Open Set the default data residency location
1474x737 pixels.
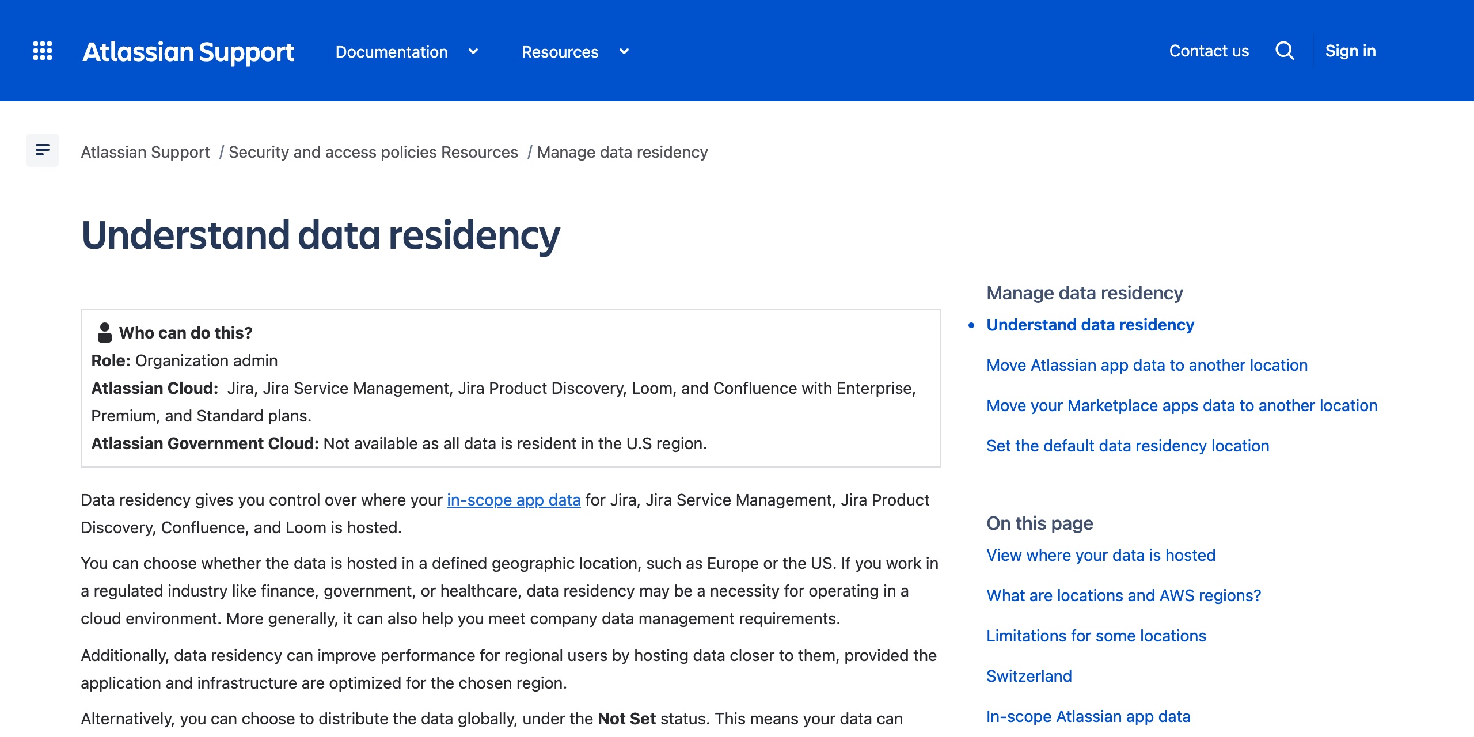pyautogui.click(x=1127, y=446)
